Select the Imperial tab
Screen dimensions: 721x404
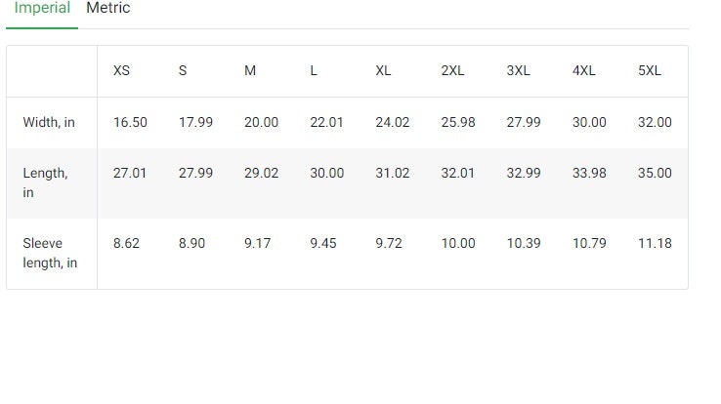[42, 8]
